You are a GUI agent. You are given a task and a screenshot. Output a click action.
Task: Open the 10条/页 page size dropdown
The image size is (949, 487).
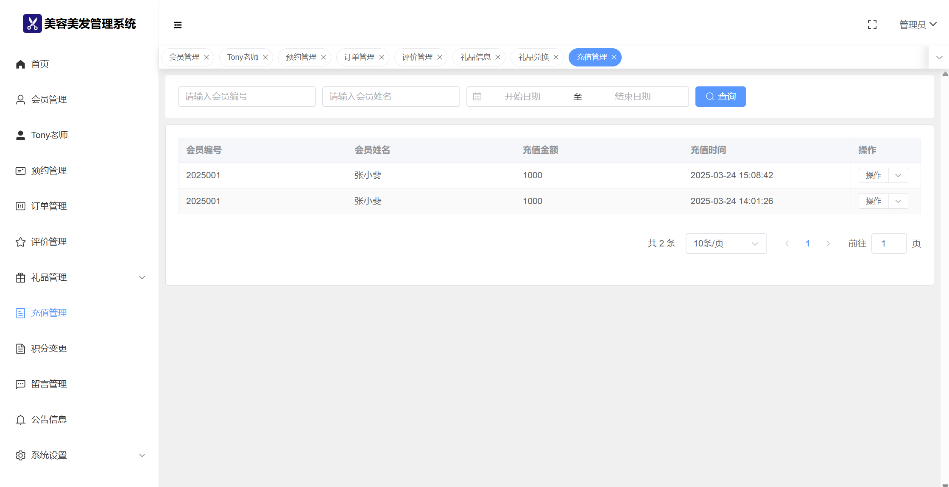click(x=726, y=243)
